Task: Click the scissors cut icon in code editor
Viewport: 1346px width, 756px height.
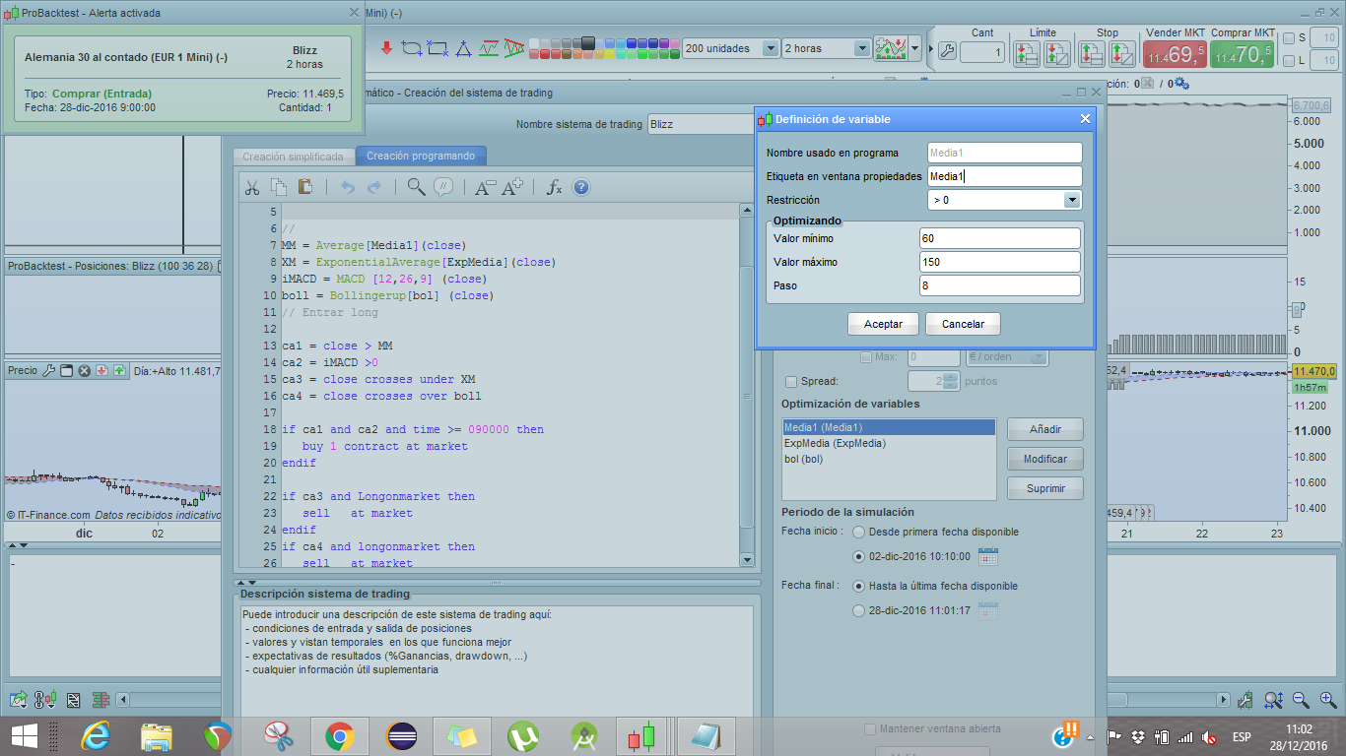Action: coord(252,188)
